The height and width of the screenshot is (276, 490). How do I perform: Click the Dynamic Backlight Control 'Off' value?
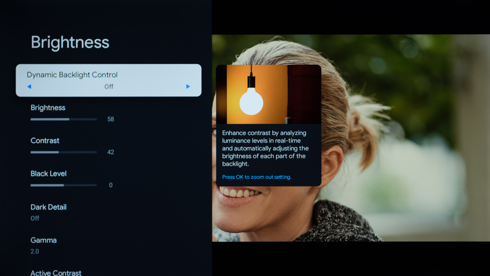click(x=109, y=87)
